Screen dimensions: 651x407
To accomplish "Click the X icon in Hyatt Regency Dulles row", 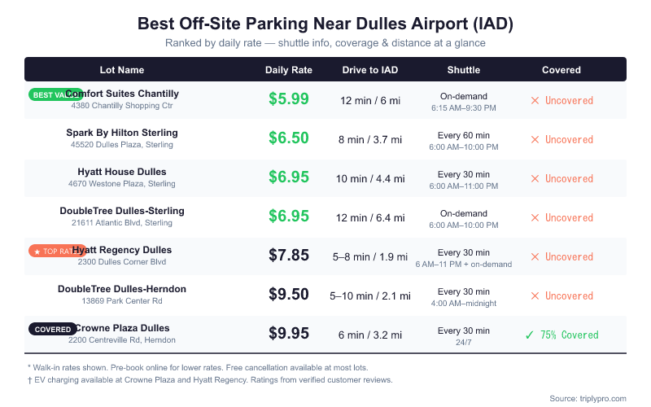I will [535, 257].
